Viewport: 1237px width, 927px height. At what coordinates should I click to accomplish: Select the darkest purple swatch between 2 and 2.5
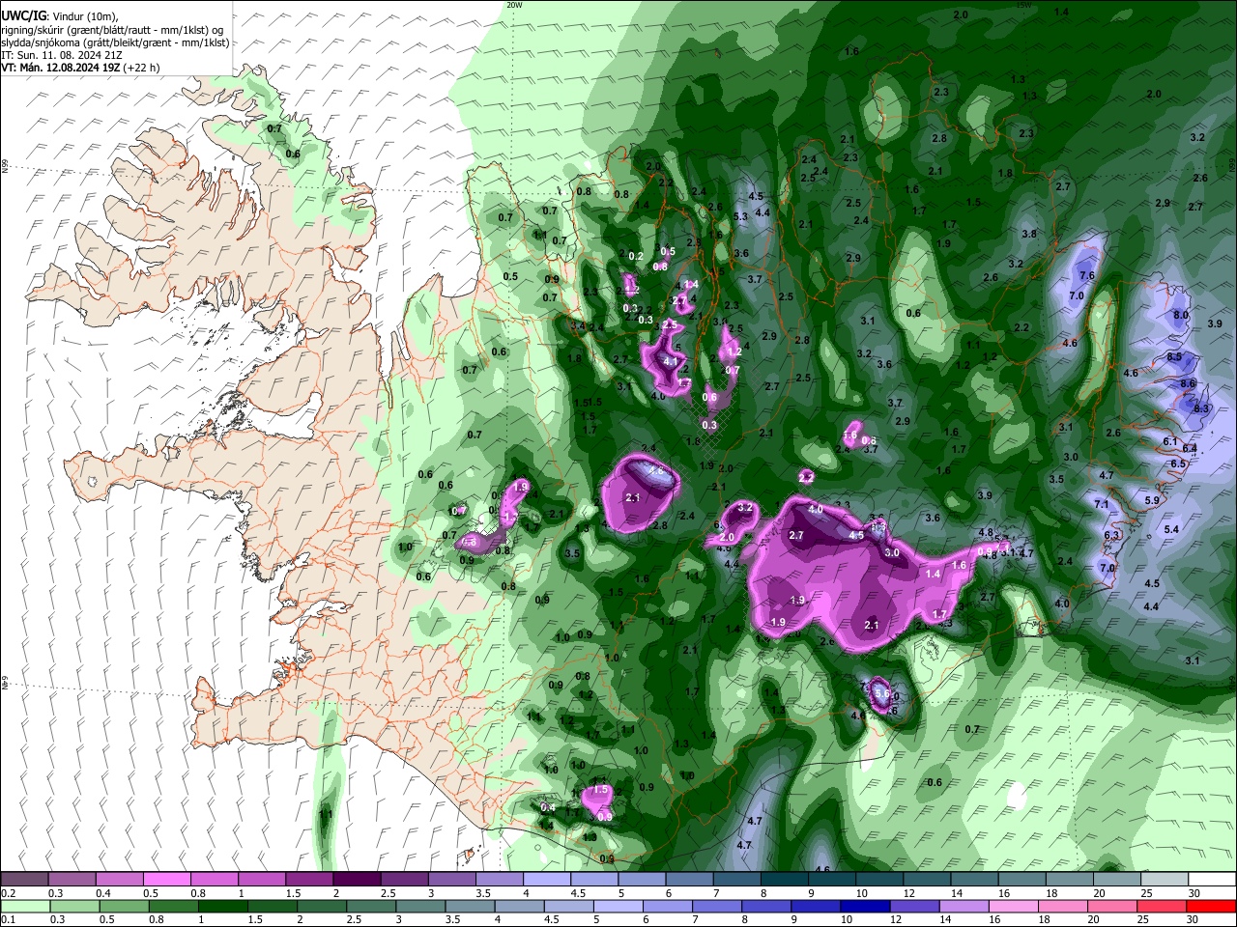(356, 879)
